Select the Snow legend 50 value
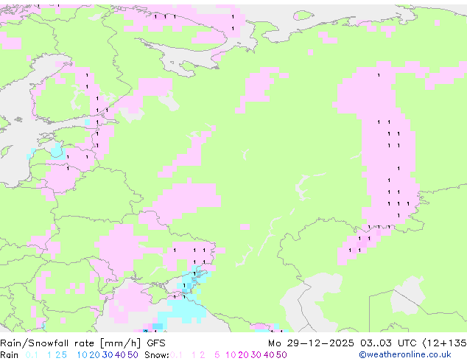 pos(281,355)
